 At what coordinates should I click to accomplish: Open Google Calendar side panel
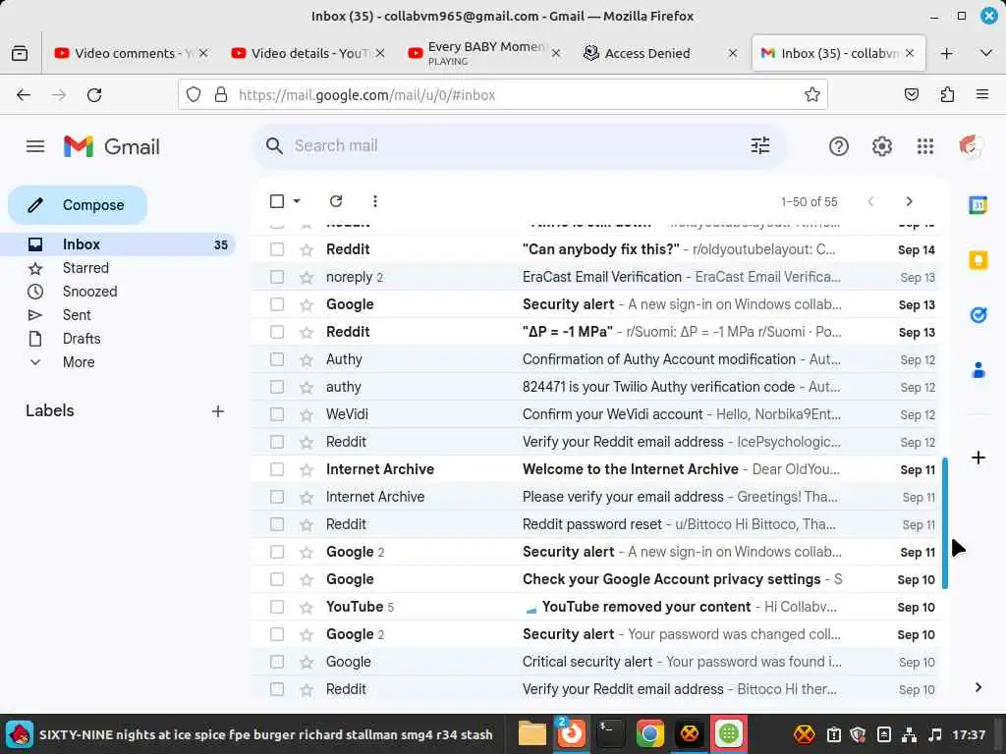978,205
